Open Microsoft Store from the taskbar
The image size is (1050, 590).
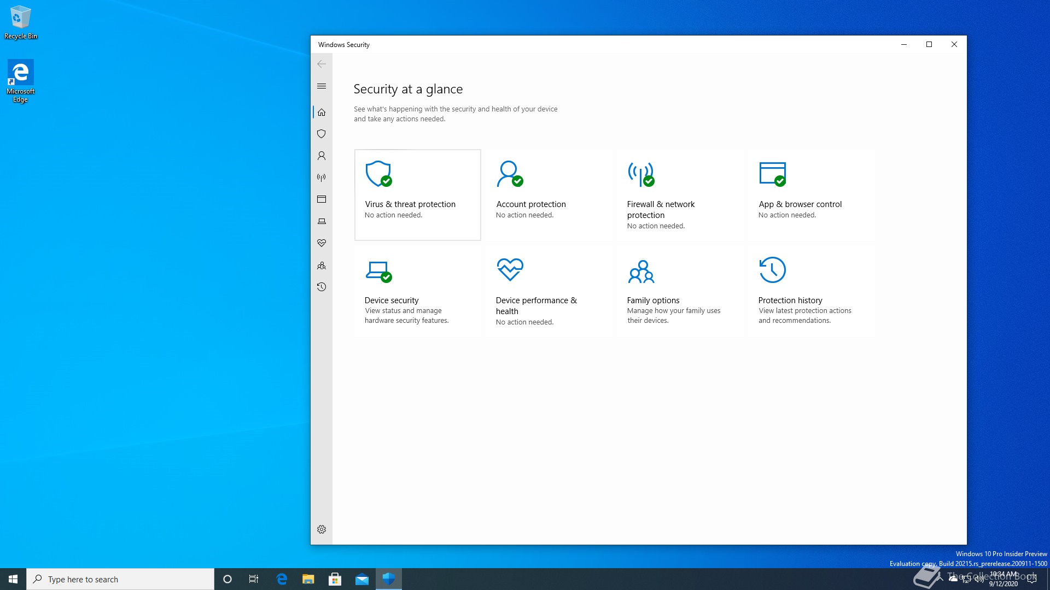pyautogui.click(x=335, y=579)
